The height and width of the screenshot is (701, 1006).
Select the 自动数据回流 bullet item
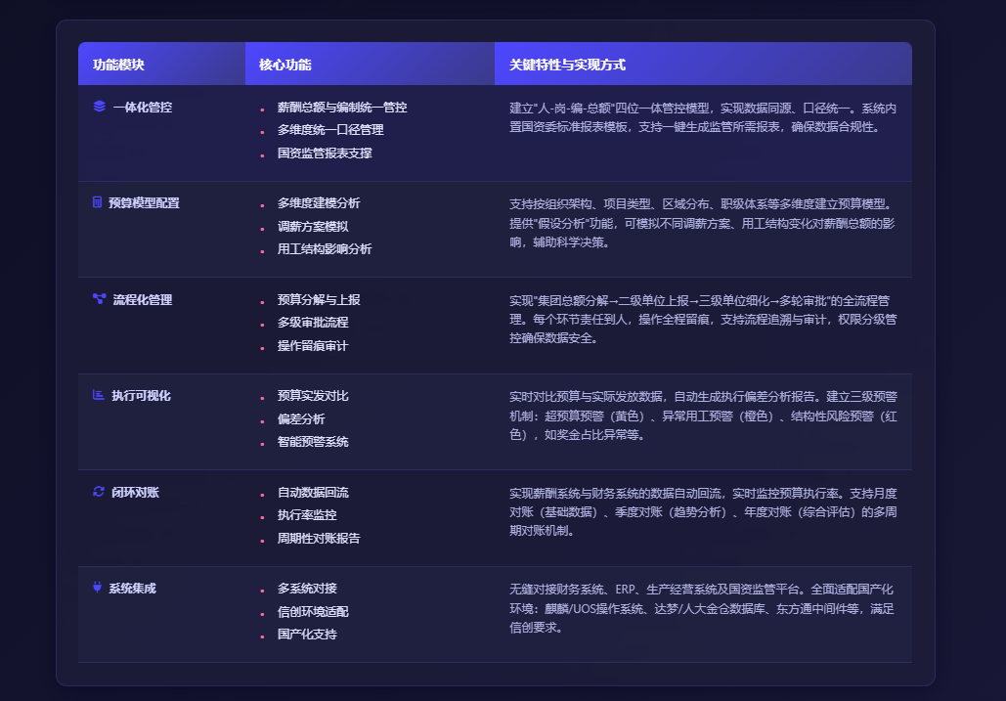click(313, 493)
